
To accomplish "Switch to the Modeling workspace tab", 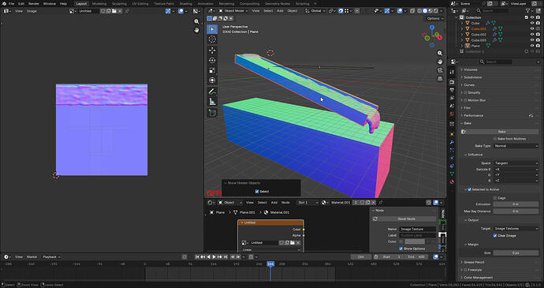I will click(99, 3).
